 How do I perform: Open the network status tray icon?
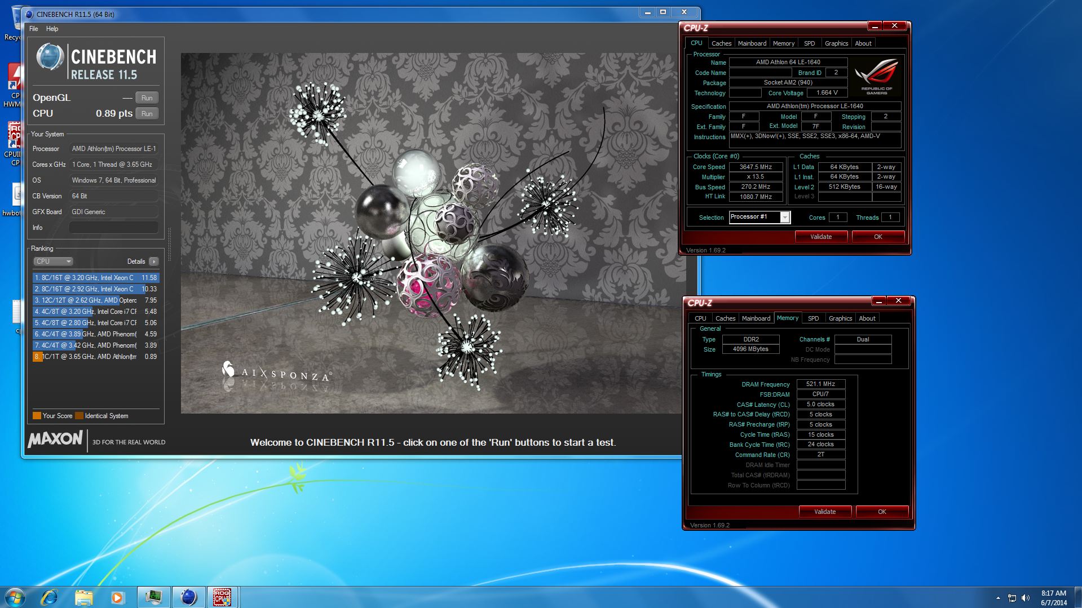(x=1012, y=598)
